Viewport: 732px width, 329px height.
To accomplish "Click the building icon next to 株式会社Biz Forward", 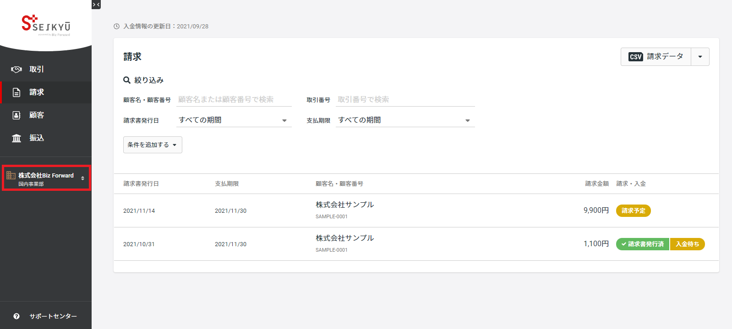I will click(x=11, y=175).
